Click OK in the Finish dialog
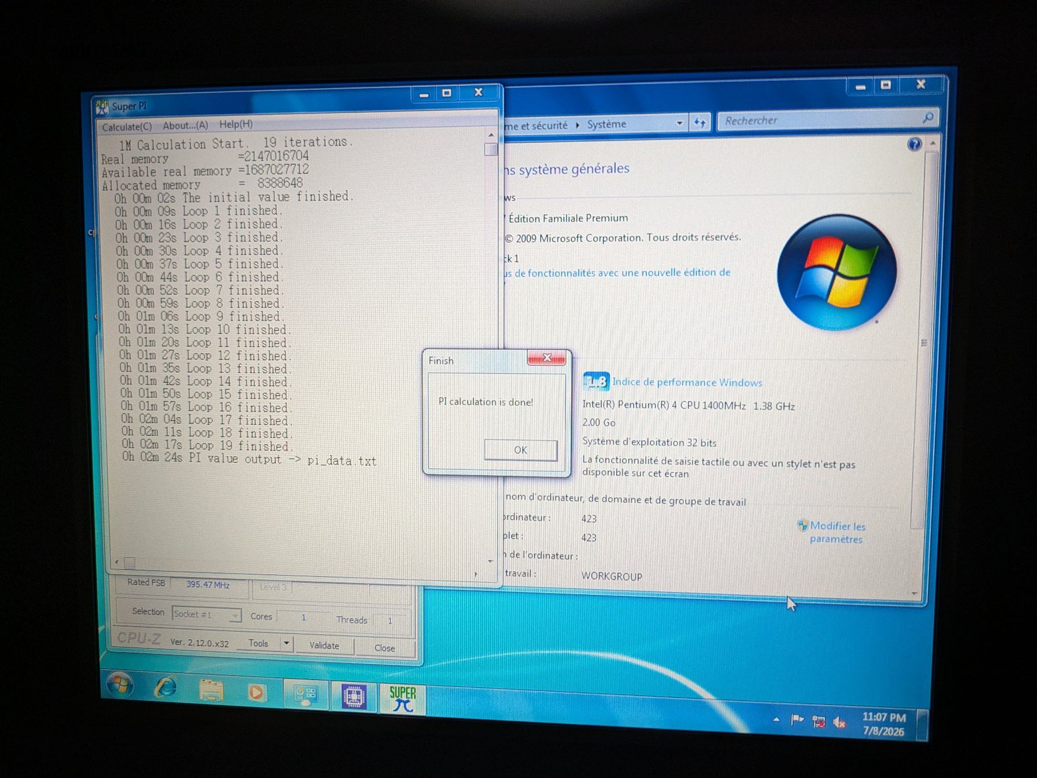The width and height of the screenshot is (1037, 778). click(521, 450)
